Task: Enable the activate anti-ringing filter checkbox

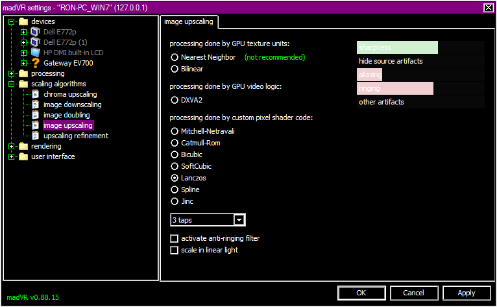Action: (174, 239)
